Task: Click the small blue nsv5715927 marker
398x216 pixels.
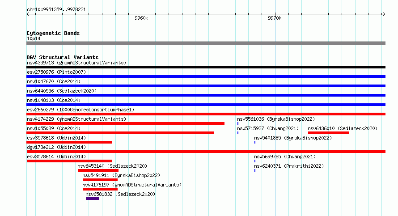Action: [238, 133]
